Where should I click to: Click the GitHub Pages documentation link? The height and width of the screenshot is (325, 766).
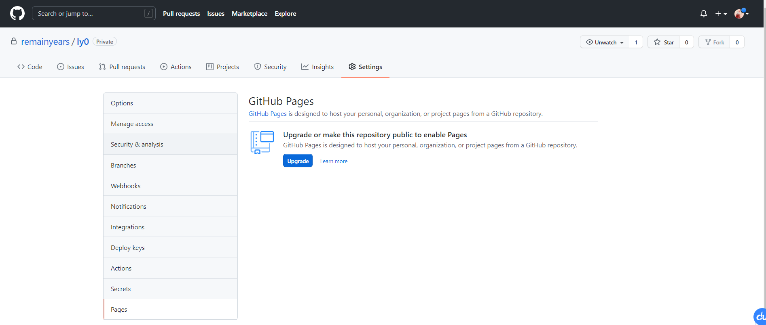[x=267, y=113]
